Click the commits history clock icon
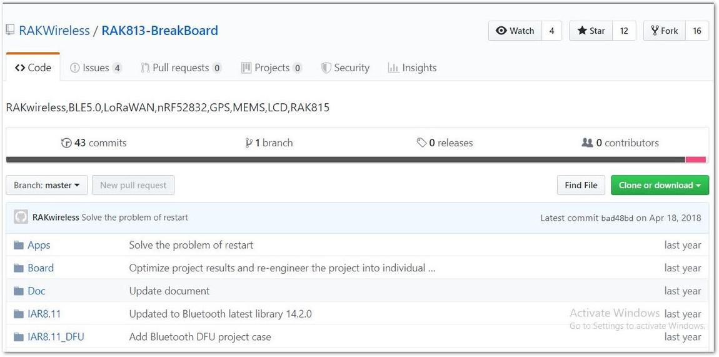The image size is (719, 357). pyautogui.click(x=66, y=143)
